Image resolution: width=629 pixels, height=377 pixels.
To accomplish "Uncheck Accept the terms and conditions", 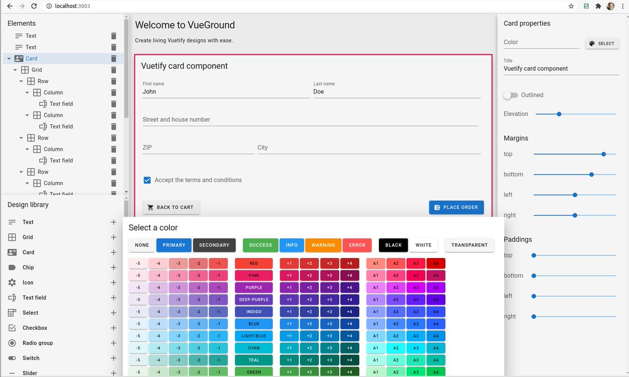I will tap(147, 180).
